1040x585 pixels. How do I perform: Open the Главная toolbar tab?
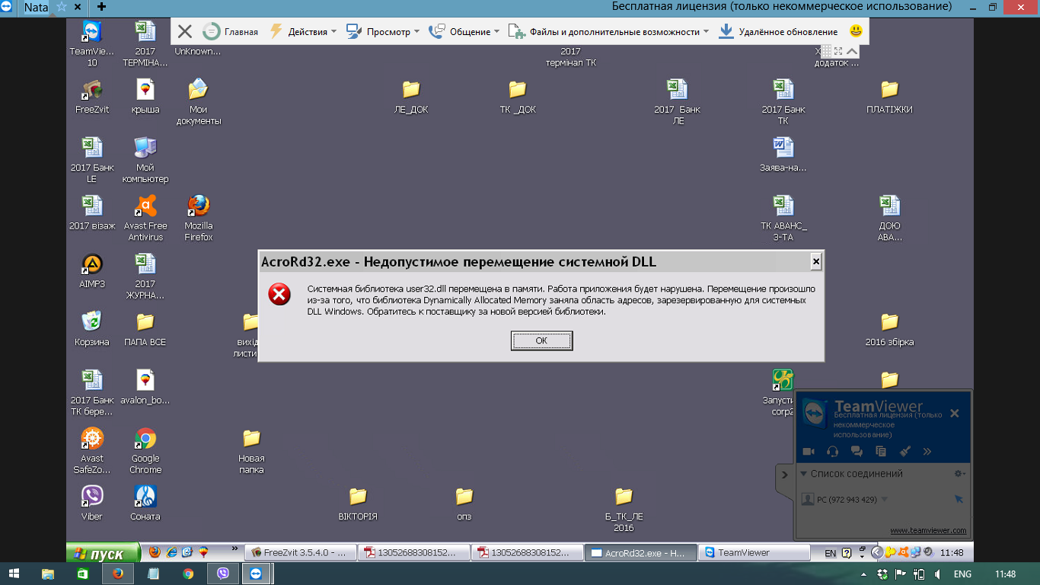231,31
